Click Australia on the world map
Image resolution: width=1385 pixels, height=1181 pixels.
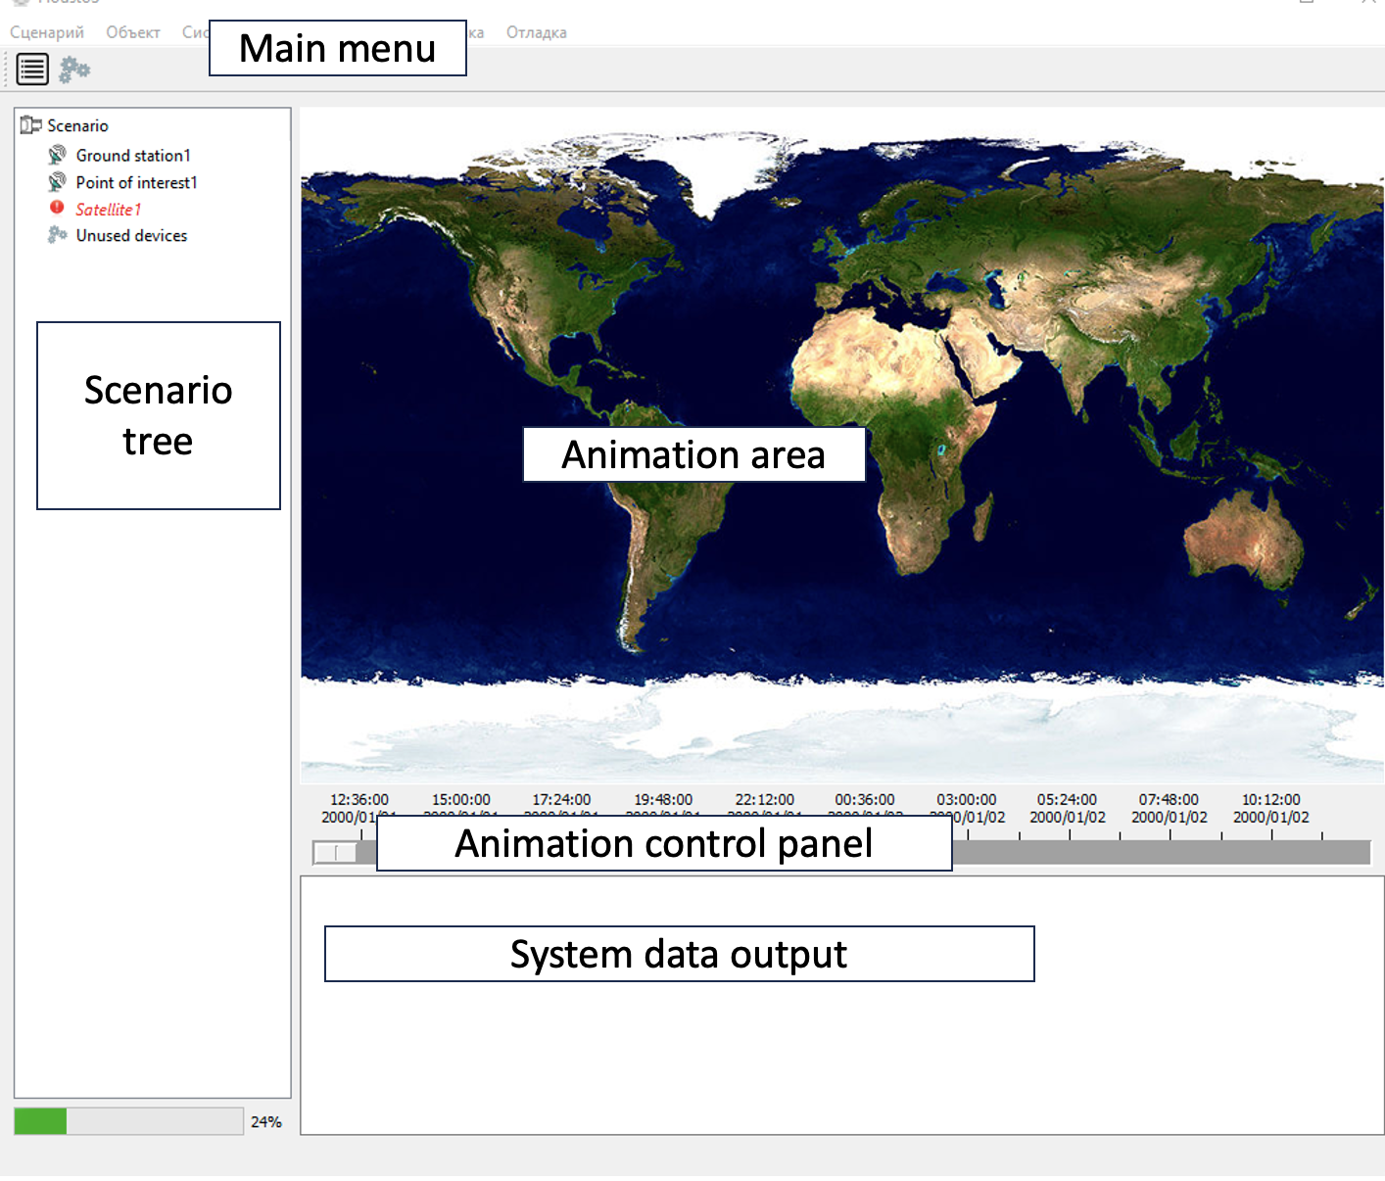click(x=1241, y=541)
